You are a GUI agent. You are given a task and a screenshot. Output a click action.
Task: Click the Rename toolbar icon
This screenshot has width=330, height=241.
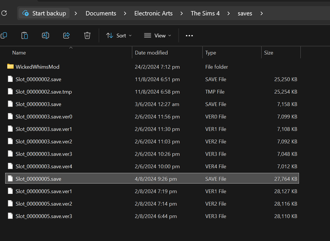[x=45, y=36]
